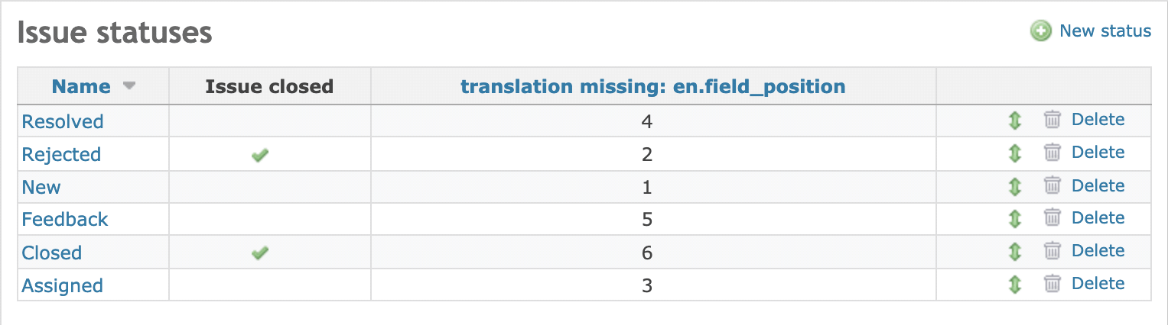Delete the Rejected status
Viewport: 1168px width, 325px height.
[x=1098, y=153]
